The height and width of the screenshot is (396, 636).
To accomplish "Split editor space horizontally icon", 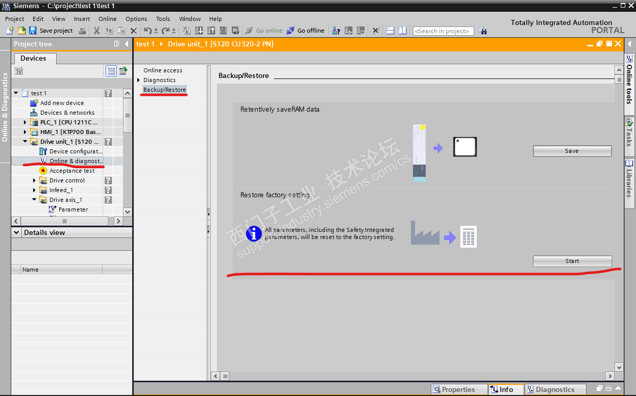I will (390, 31).
